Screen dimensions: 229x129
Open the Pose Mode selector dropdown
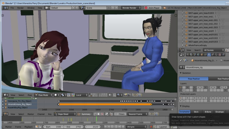(x=43, y=95)
